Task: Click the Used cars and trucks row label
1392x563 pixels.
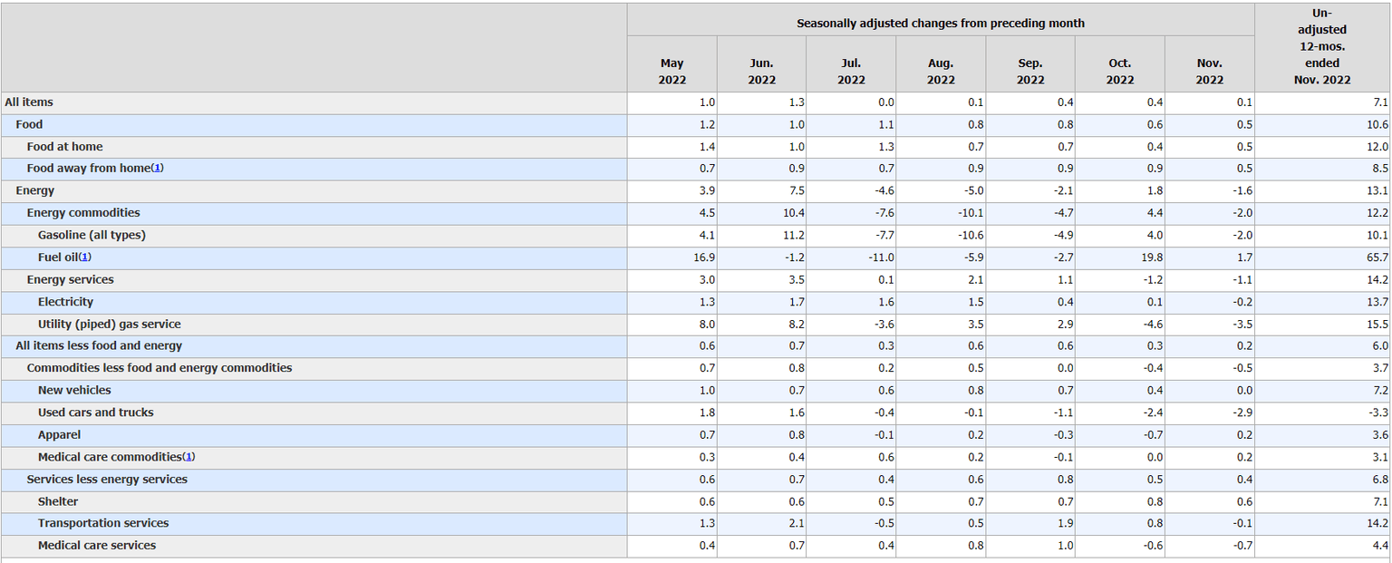Action: (x=95, y=413)
